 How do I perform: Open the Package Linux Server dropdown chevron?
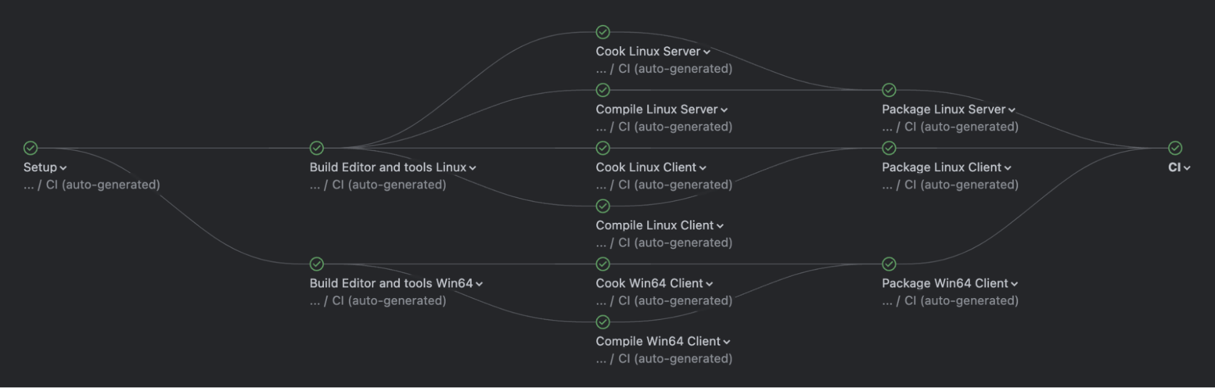(1012, 111)
